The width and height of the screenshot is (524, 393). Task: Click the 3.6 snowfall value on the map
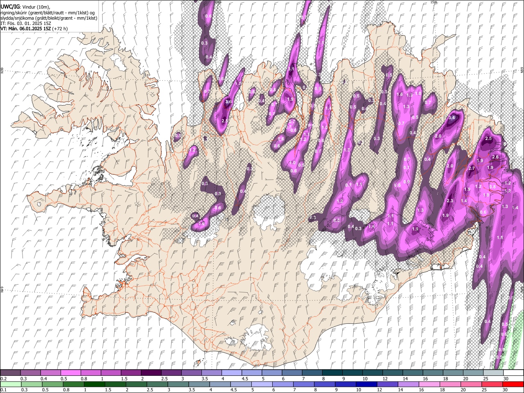click(228, 102)
